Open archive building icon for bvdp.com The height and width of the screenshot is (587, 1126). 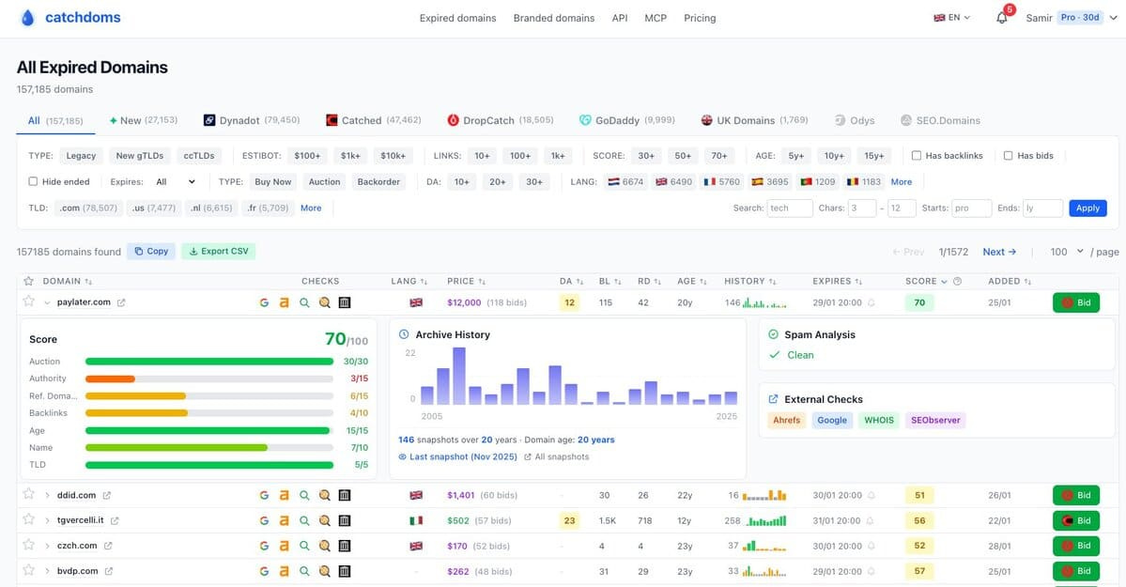pyautogui.click(x=345, y=571)
